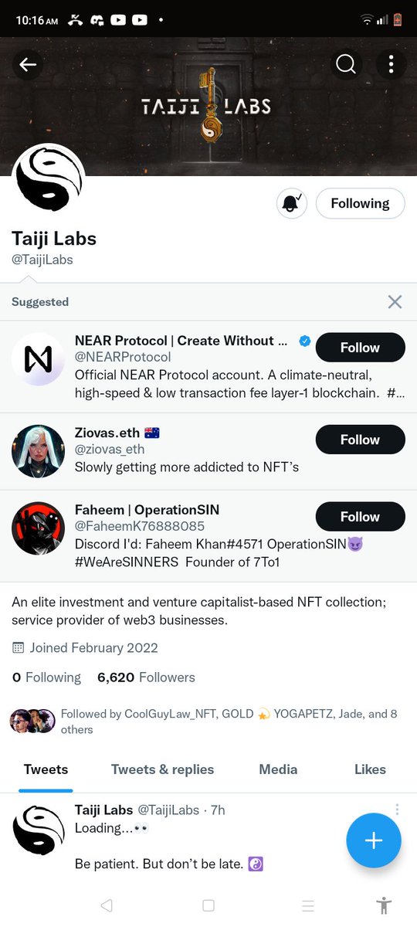
Task: Open the 6,620 Followers list
Action: pyautogui.click(x=146, y=677)
